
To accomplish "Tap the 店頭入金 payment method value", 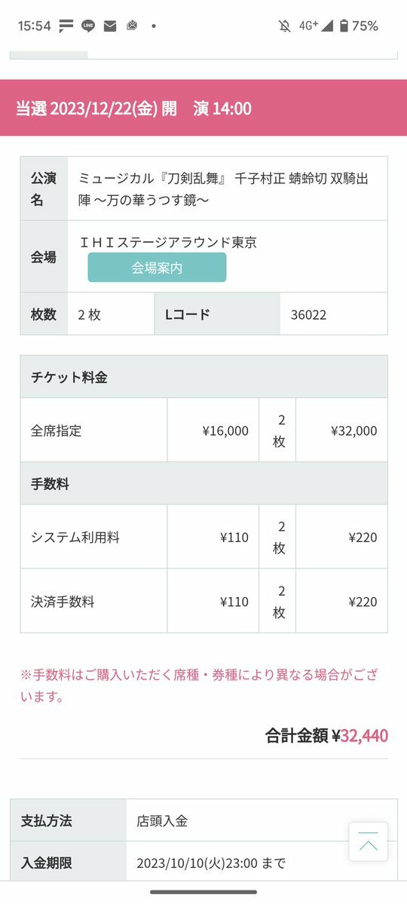I will pos(162,821).
